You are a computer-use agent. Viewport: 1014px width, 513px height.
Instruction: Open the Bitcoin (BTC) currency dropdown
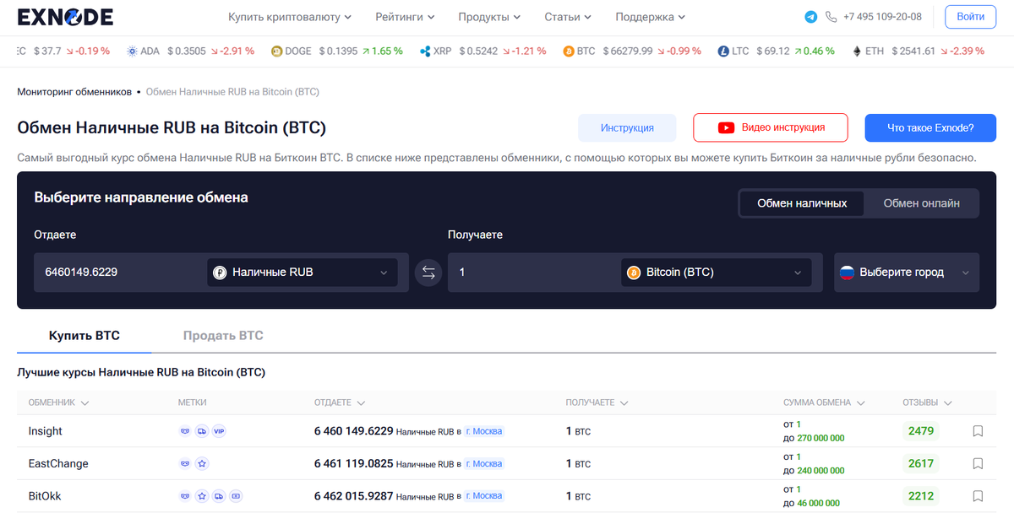(716, 272)
